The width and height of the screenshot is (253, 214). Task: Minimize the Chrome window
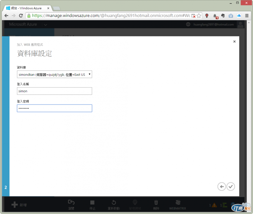point(231,3)
